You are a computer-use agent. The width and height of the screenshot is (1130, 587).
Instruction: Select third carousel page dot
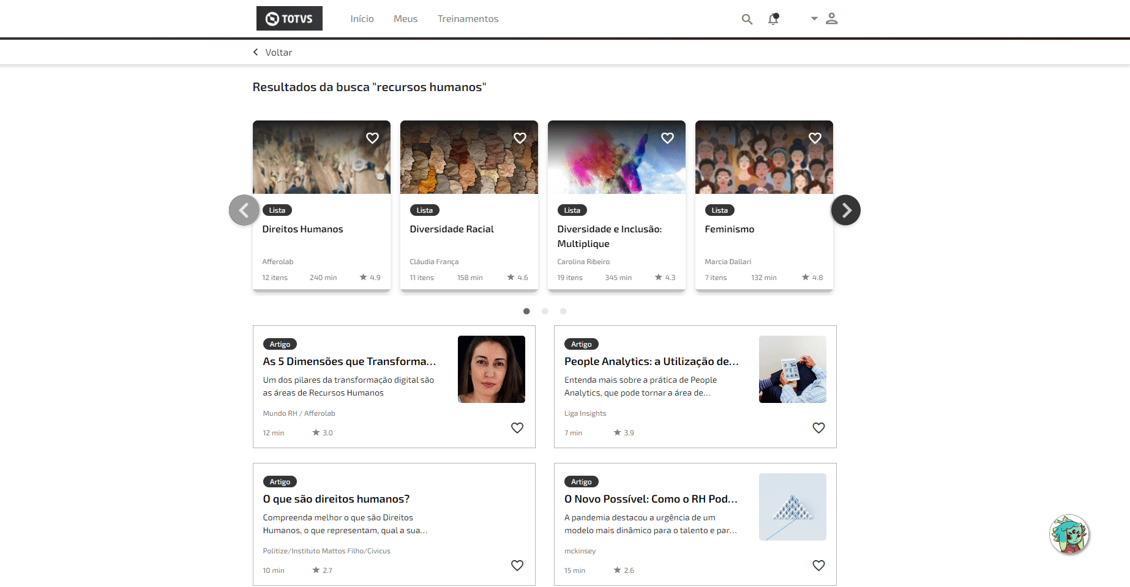[563, 311]
